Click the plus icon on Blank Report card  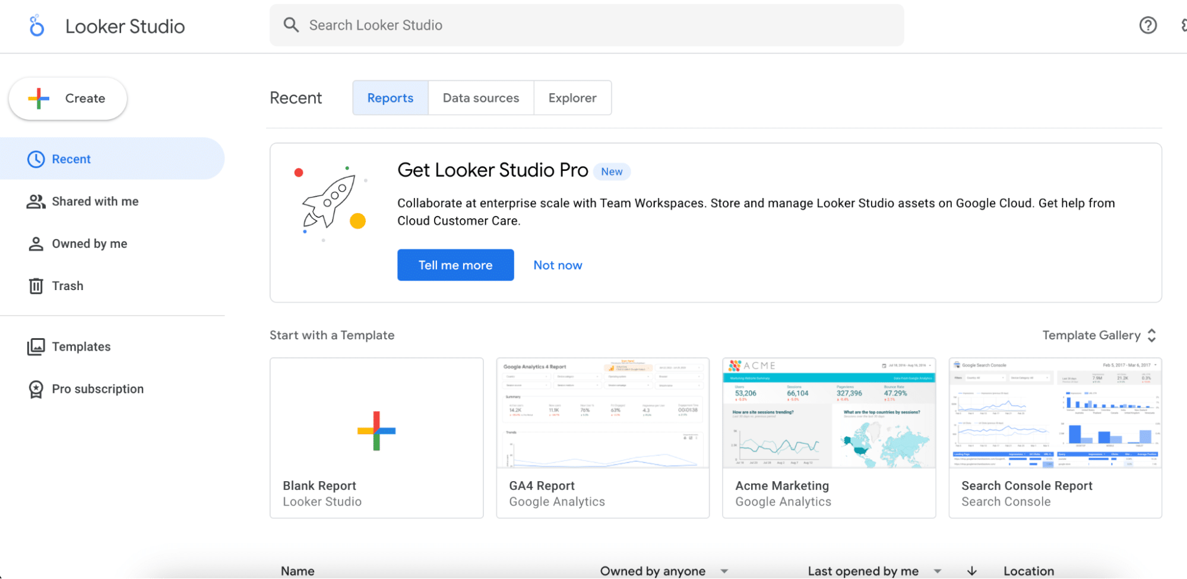[x=376, y=431]
